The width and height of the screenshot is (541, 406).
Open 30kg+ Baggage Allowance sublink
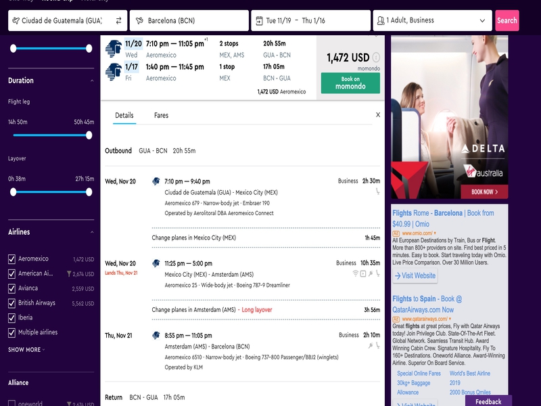413,387
